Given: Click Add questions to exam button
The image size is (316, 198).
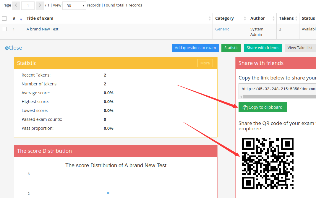Looking at the screenshot, I should [195, 48].
